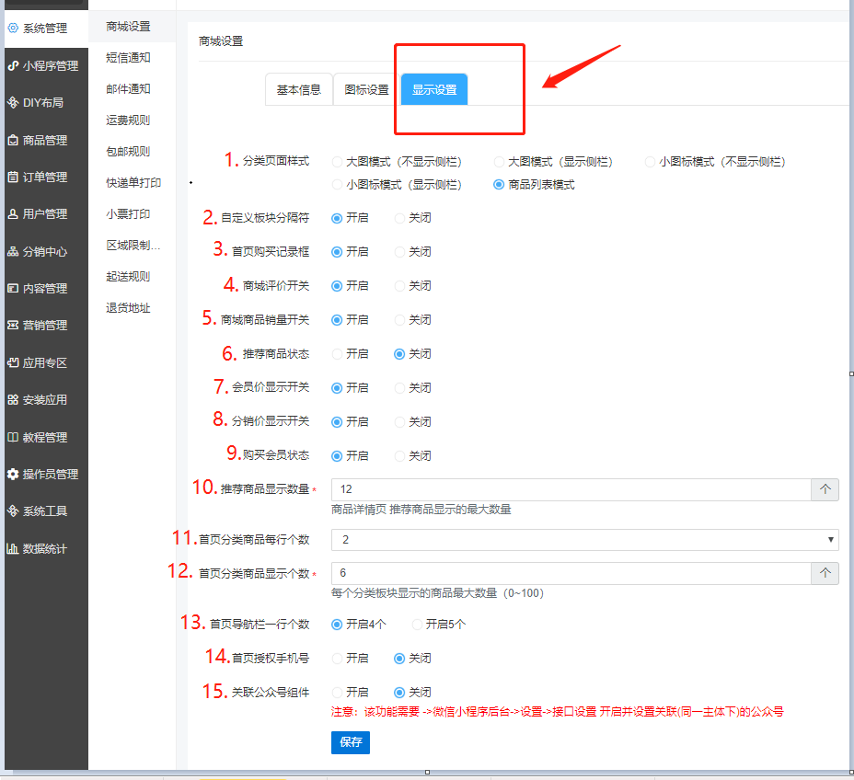Click the 个 suffix beside 首页分类商品显示个数
This screenshot has width=854, height=780.
click(x=825, y=574)
